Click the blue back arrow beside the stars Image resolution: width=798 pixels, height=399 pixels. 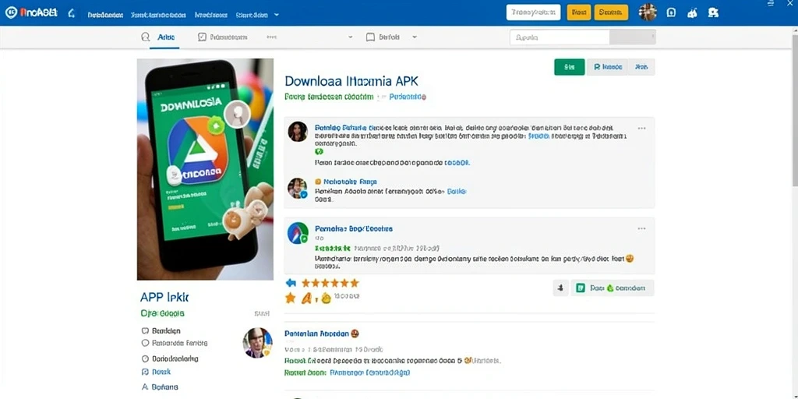point(291,283)
